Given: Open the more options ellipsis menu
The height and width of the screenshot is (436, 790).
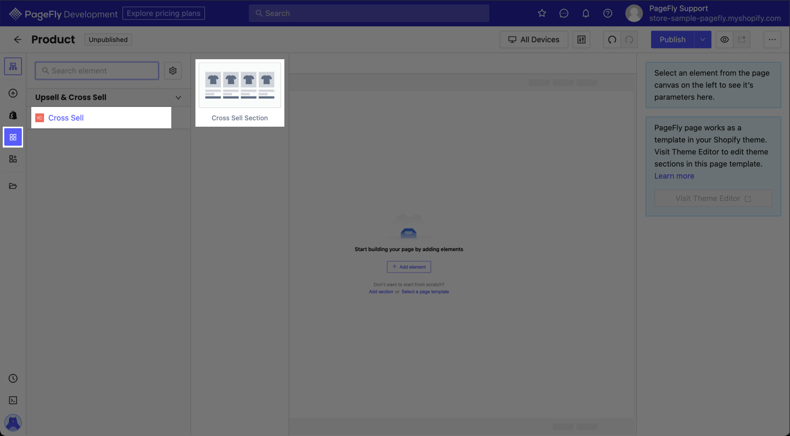Looking at the screenshot, I should point(772,39).
